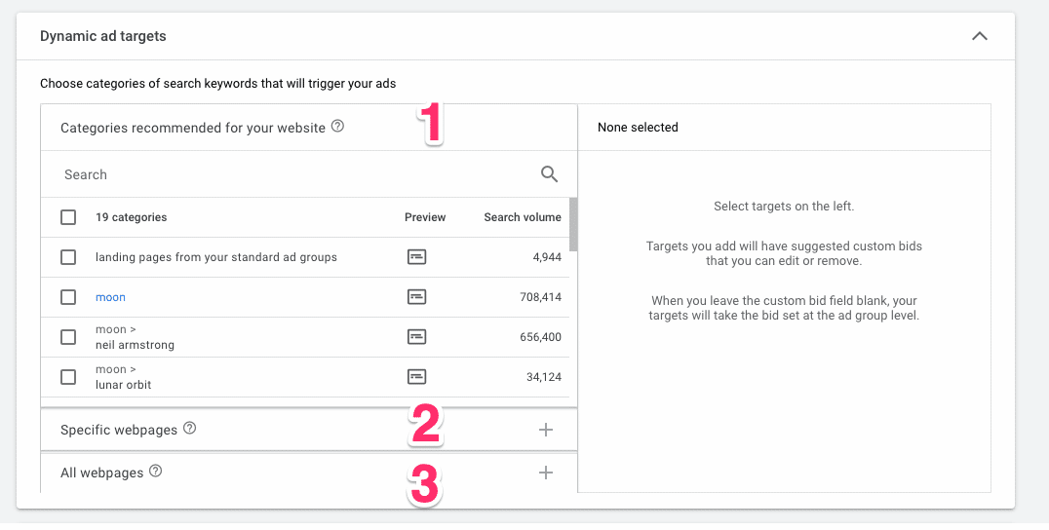Click the search magnifier icon
The image size is (1049, 530).
(549, 174)
